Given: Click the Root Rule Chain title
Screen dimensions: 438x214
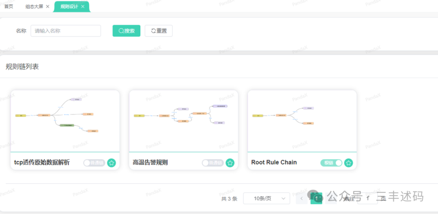Looking at the screenshot, I should coord(274,163).
